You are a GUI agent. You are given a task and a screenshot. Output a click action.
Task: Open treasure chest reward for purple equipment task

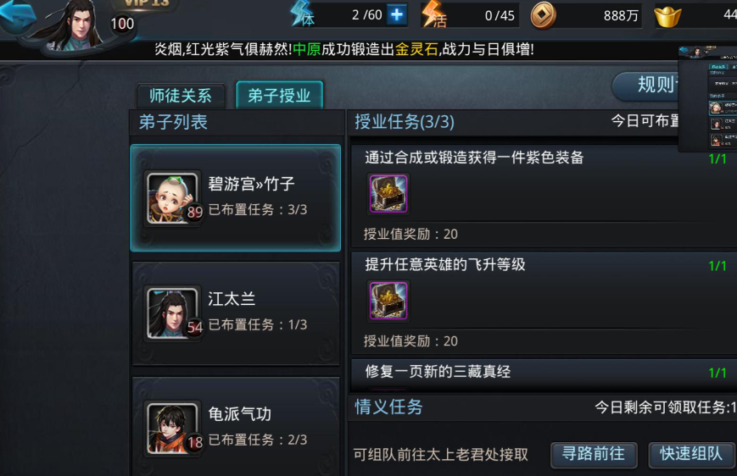click(388, 193)
